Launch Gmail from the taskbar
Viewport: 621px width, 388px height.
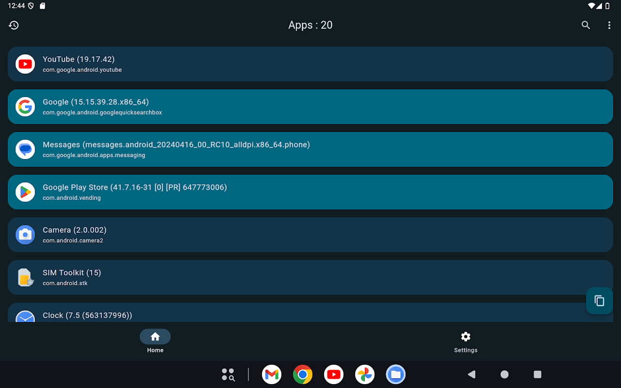coord(272,374)
